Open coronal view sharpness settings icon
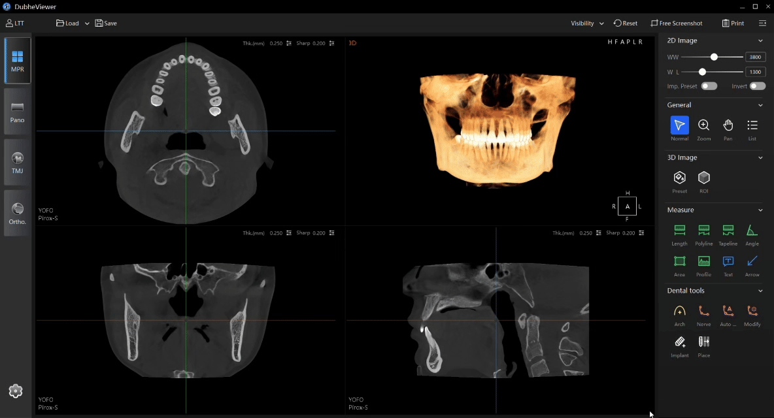Image resolution: width=774 pixels, height=418 pixels. (331, 233)
